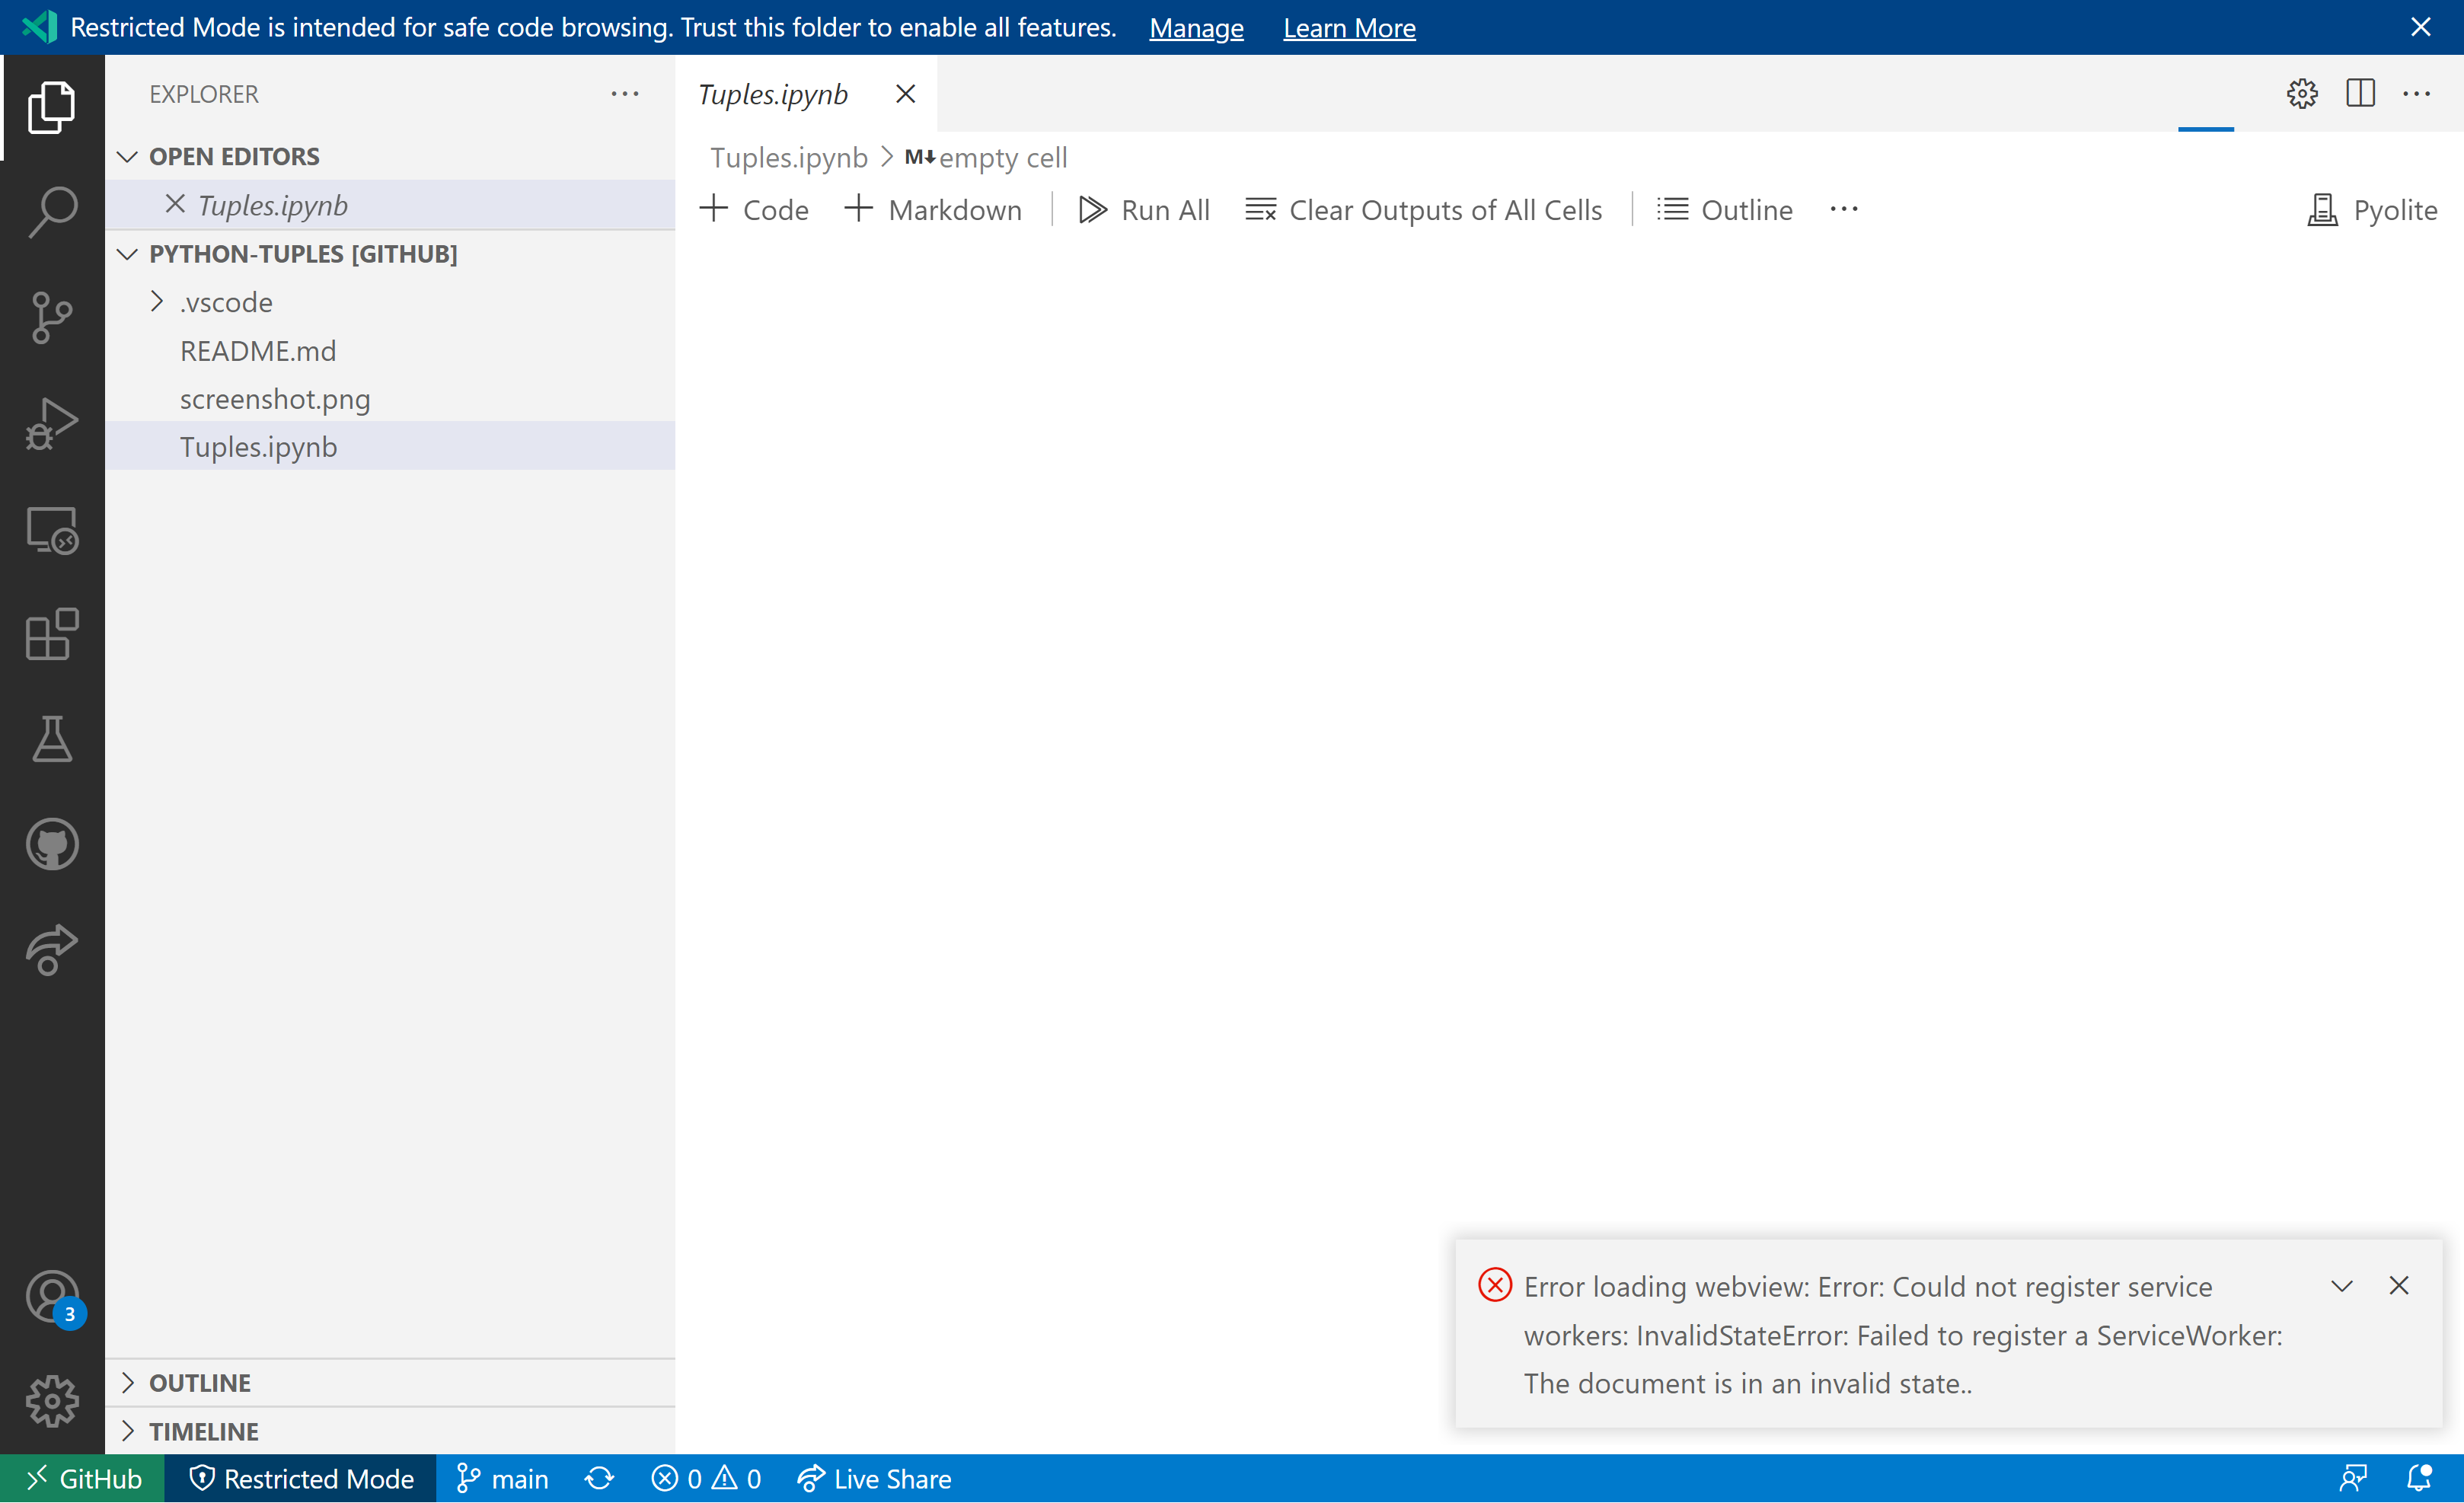Screen dimensions: 2464x1503
Task: Click the Live Share icon in the sidebar
Action: pyautogui.click(x=51, y=949)
